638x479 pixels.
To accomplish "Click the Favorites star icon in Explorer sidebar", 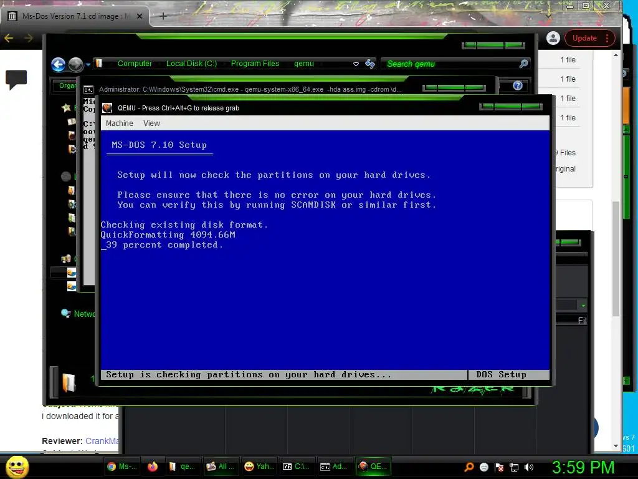I will (66, 108).
